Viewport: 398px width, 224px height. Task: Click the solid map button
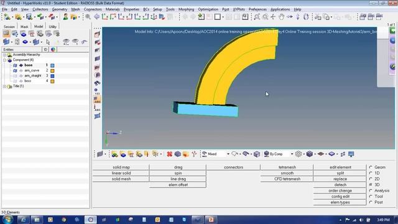(x=121, y=167)
